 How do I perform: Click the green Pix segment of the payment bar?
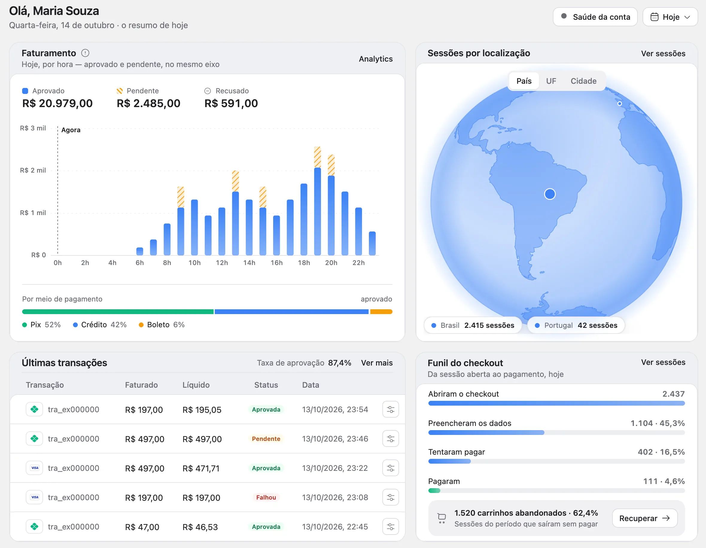pos(118,312)
